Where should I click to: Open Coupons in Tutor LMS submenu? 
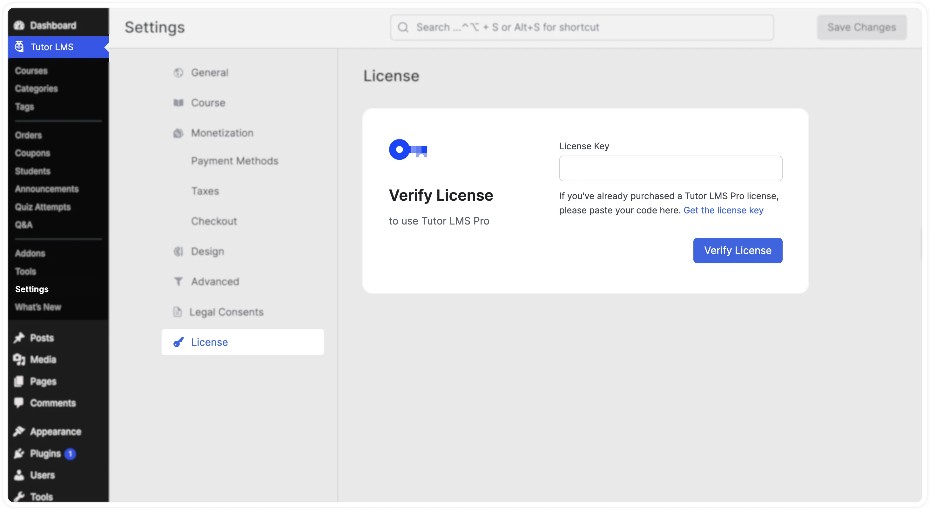pyautogui.click(x=32, y=153)
